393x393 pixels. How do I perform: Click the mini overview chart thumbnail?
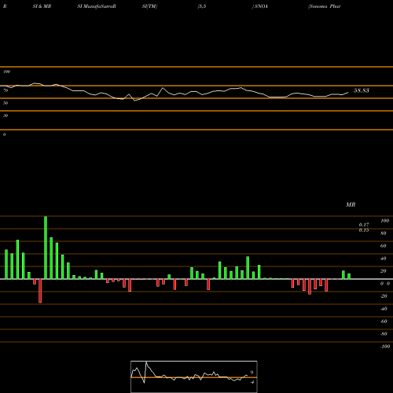tap(194, 376)
